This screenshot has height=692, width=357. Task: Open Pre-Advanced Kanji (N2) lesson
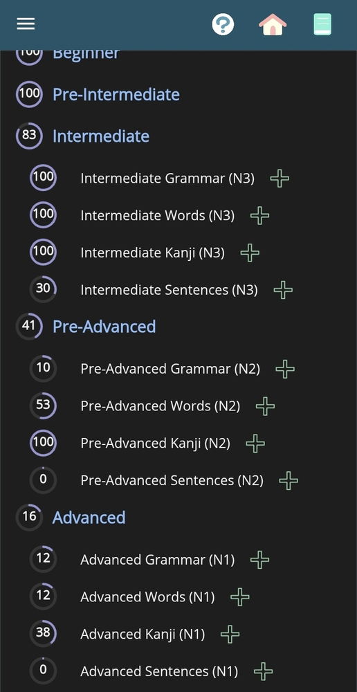point(156,443)
